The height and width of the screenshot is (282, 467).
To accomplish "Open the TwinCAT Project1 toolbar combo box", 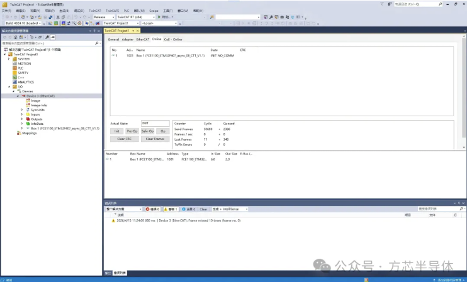I will [121, 23].
